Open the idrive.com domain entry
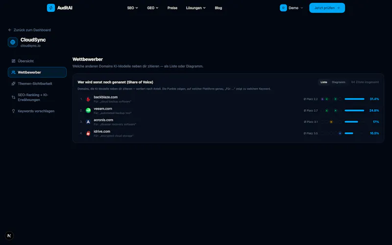This screenshot has height=245, width=392. click(102, 131)
